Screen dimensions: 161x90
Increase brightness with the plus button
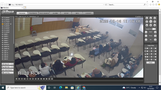tap(155, 48)
